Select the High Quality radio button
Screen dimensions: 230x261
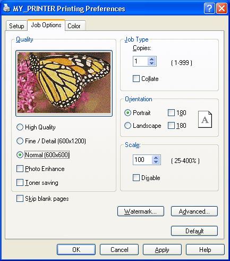pyautogui.click(x=20, y=127)
